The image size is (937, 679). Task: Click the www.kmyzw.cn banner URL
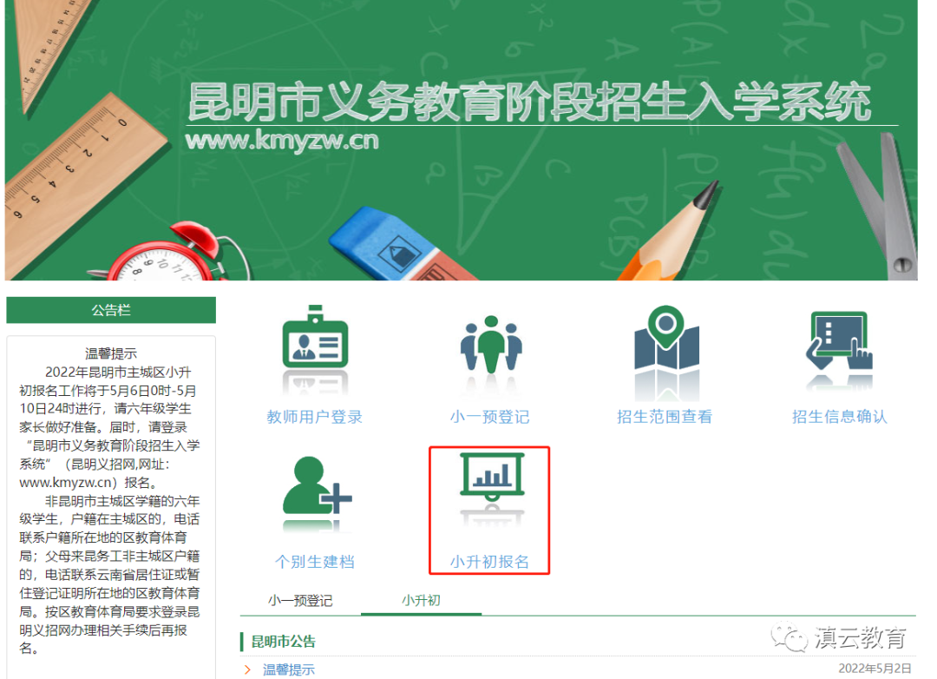tap(282, 141)
